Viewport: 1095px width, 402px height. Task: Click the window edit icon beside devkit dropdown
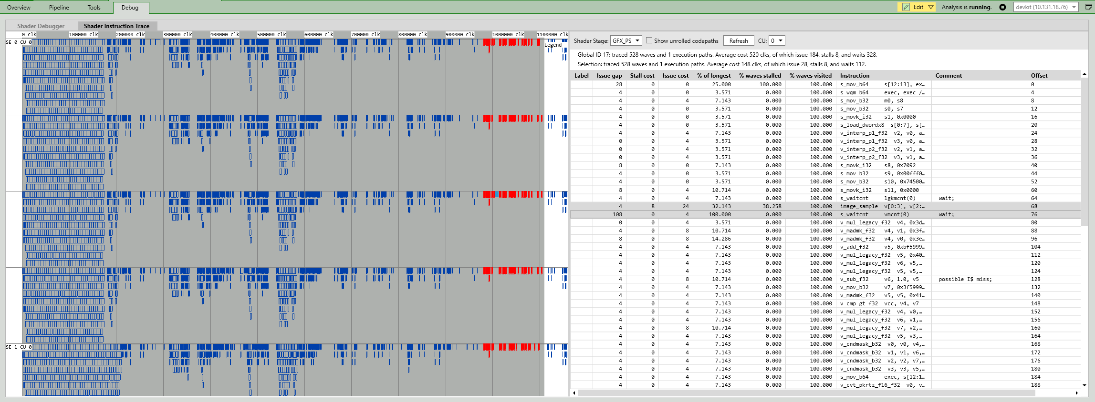[x=1089, y=7]
